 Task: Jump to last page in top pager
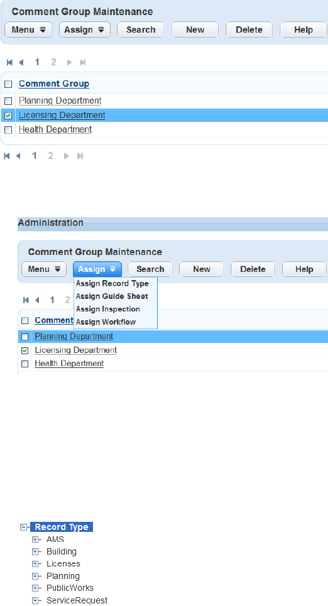(82, 62)
